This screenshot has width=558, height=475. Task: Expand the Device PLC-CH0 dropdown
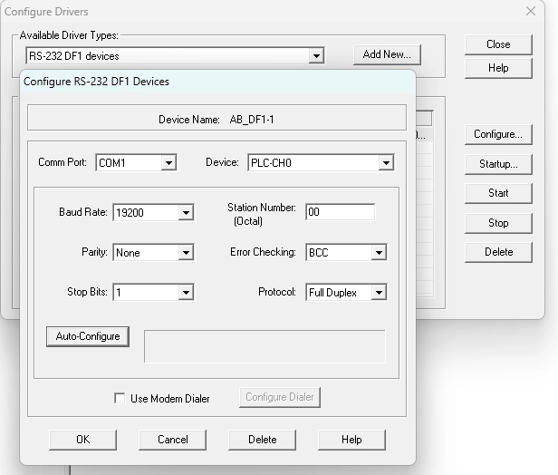tap(321, 163)
